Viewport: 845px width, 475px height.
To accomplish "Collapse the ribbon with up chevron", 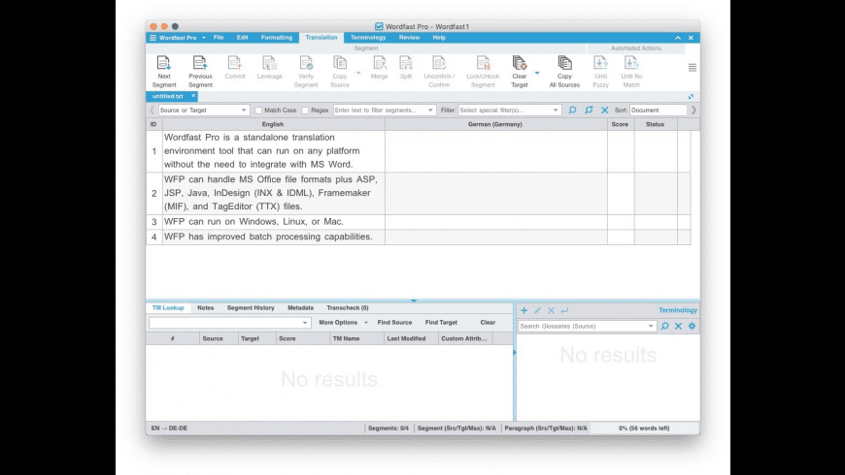I will [x=678, y=38].
